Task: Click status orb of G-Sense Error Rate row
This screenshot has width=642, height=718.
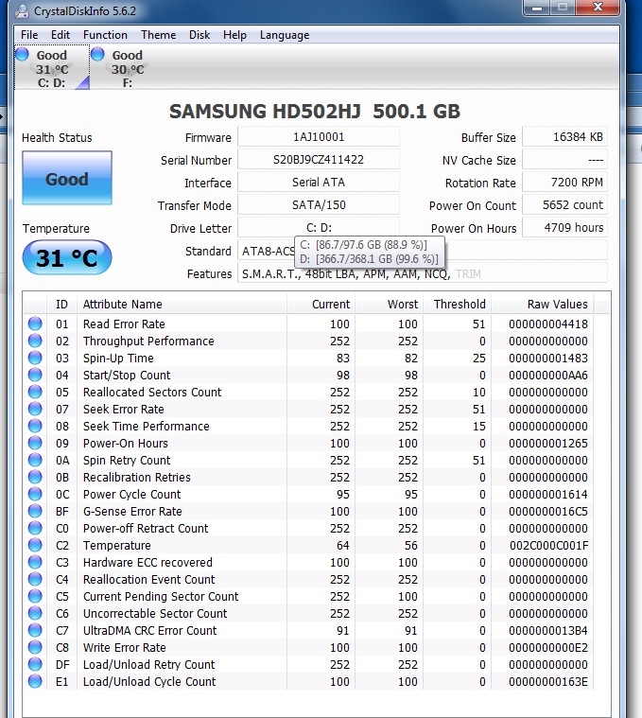Action: click(35, 511)
